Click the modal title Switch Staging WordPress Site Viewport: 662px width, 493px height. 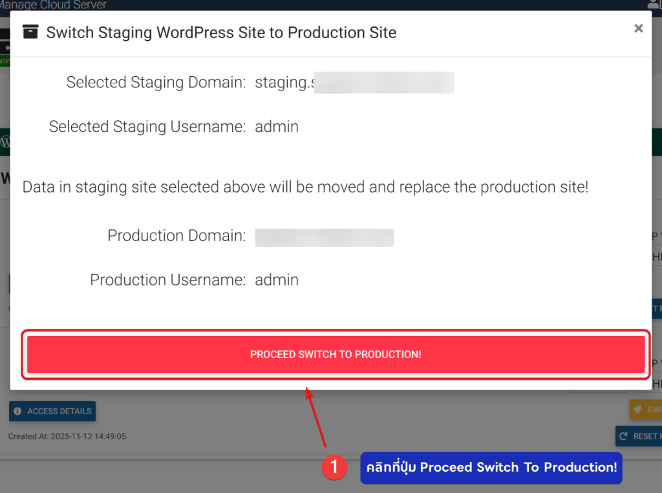pos(221,32)
